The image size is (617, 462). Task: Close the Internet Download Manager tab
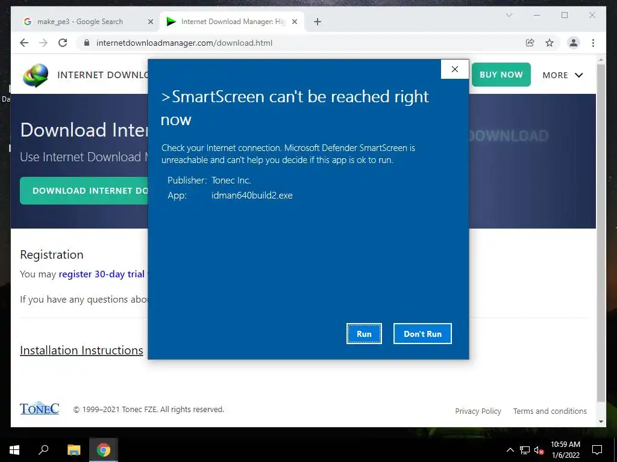point(294,22)
